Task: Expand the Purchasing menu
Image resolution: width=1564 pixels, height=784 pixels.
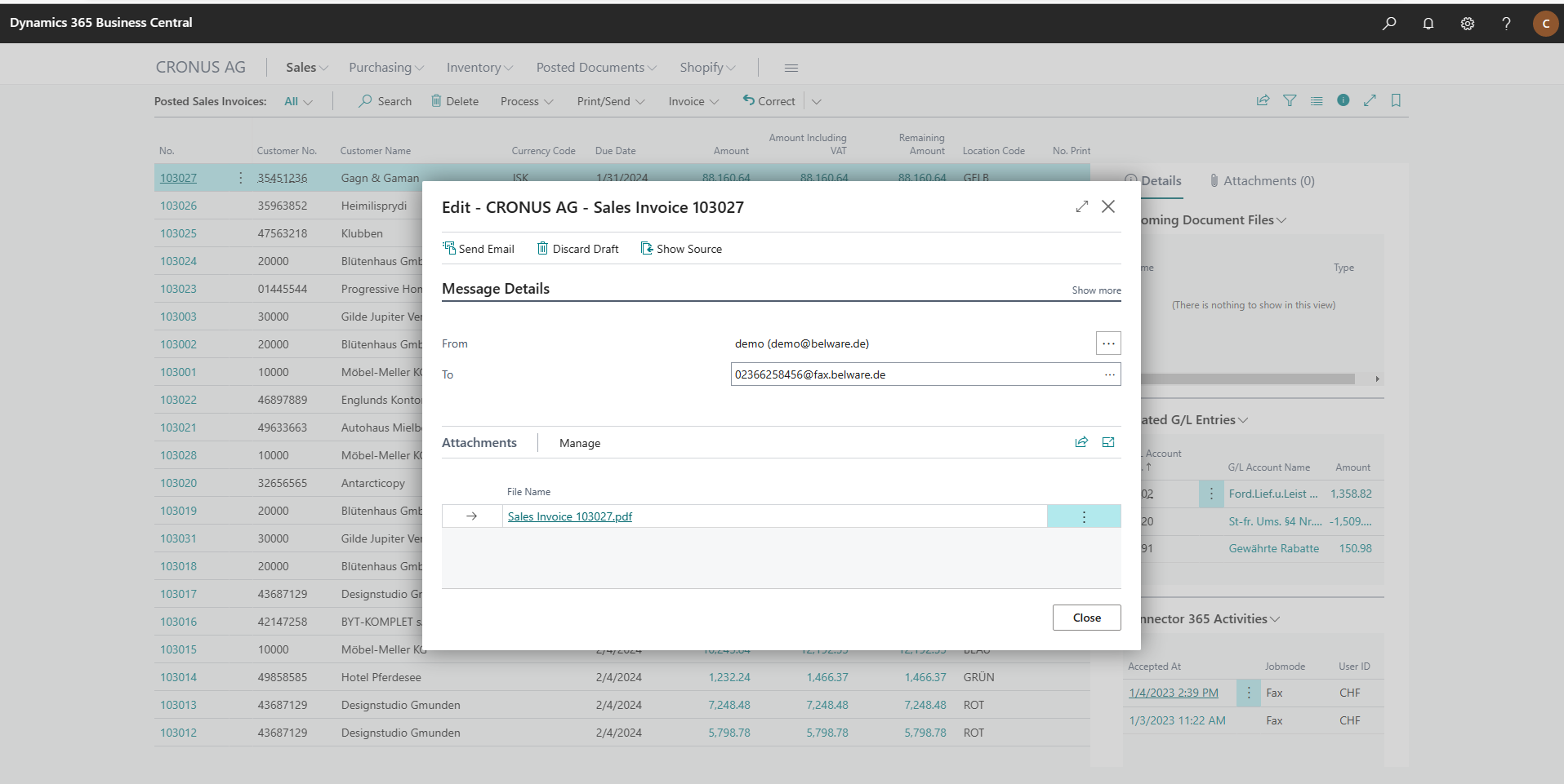Action: [x=386, y=68]
